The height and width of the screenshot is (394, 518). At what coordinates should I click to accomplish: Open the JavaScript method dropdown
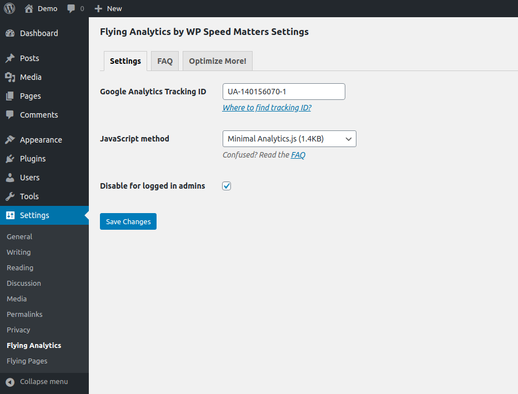coord(289,139)
